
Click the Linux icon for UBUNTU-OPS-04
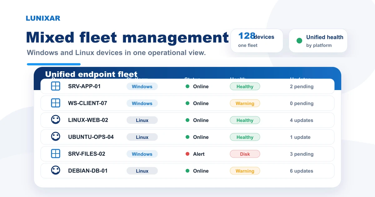click(x=56, y=137)
